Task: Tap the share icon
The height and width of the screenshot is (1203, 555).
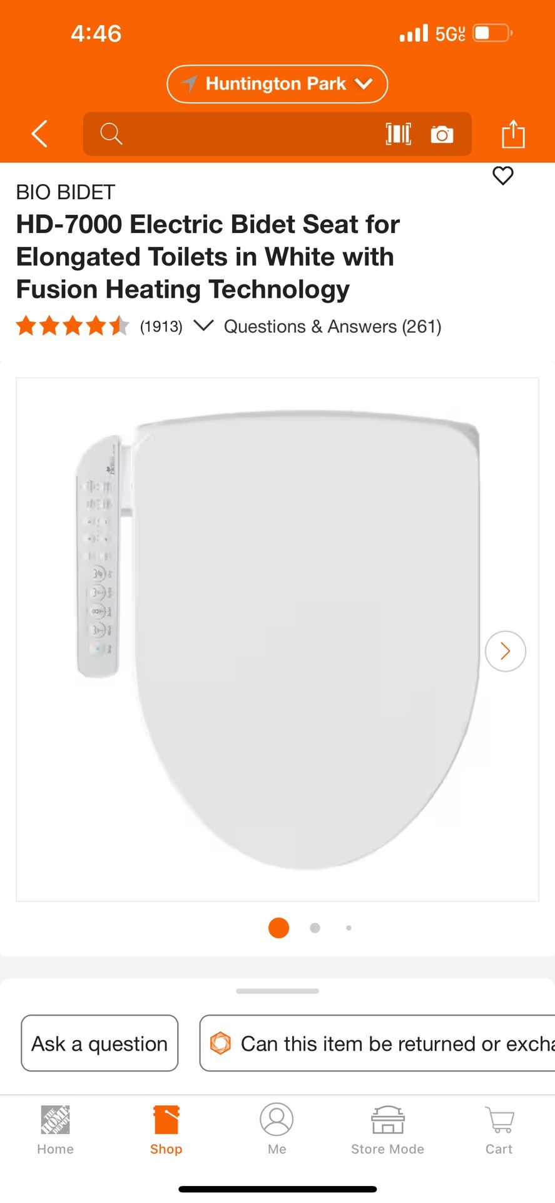Action: pos(513,133)
